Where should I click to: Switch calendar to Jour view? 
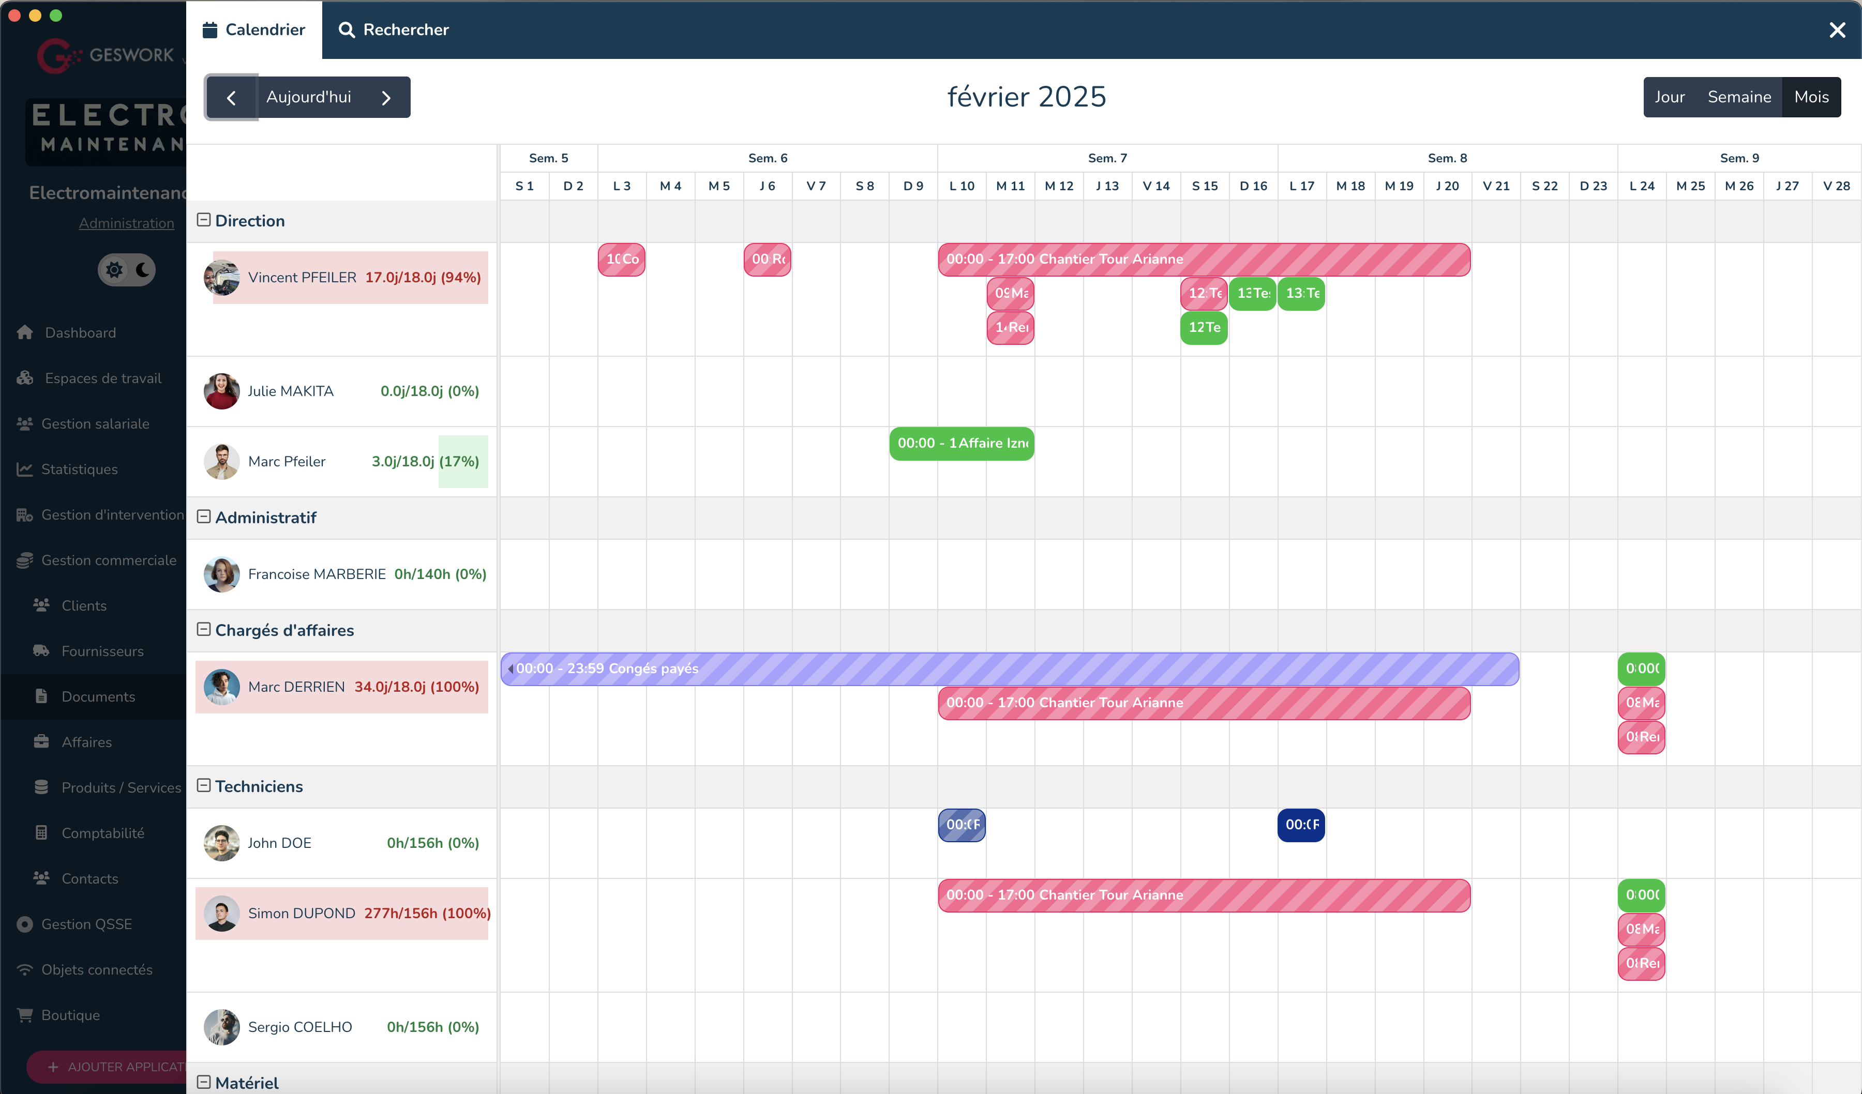click(1669, 97)
